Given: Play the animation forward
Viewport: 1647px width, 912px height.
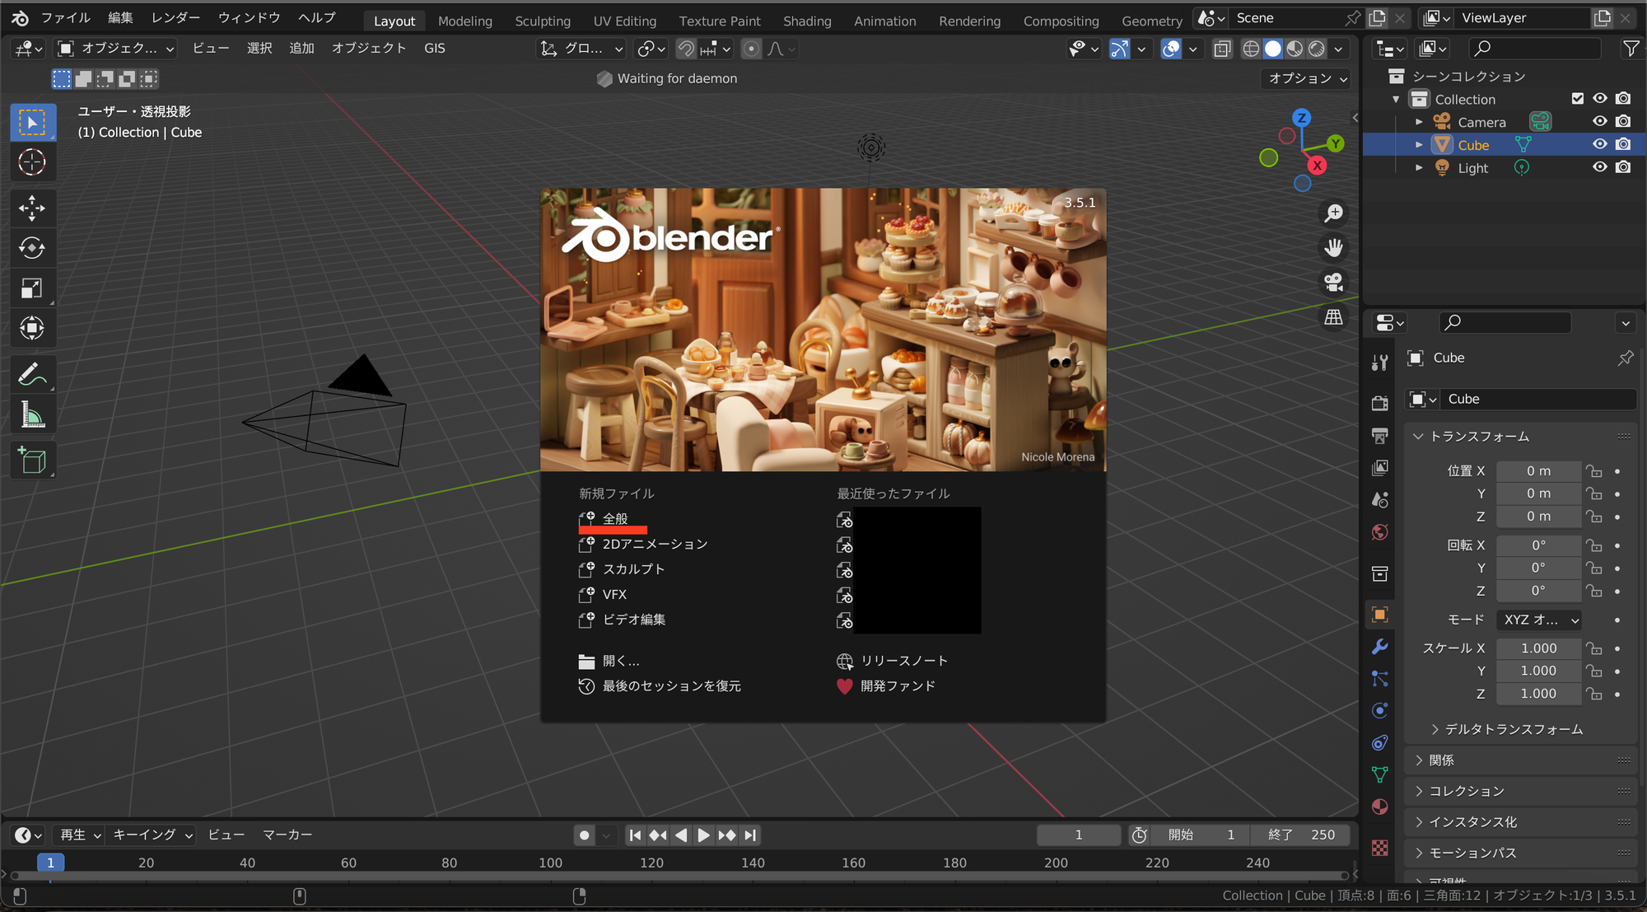Looking at the screenshot, I should [x=703, y=835].
